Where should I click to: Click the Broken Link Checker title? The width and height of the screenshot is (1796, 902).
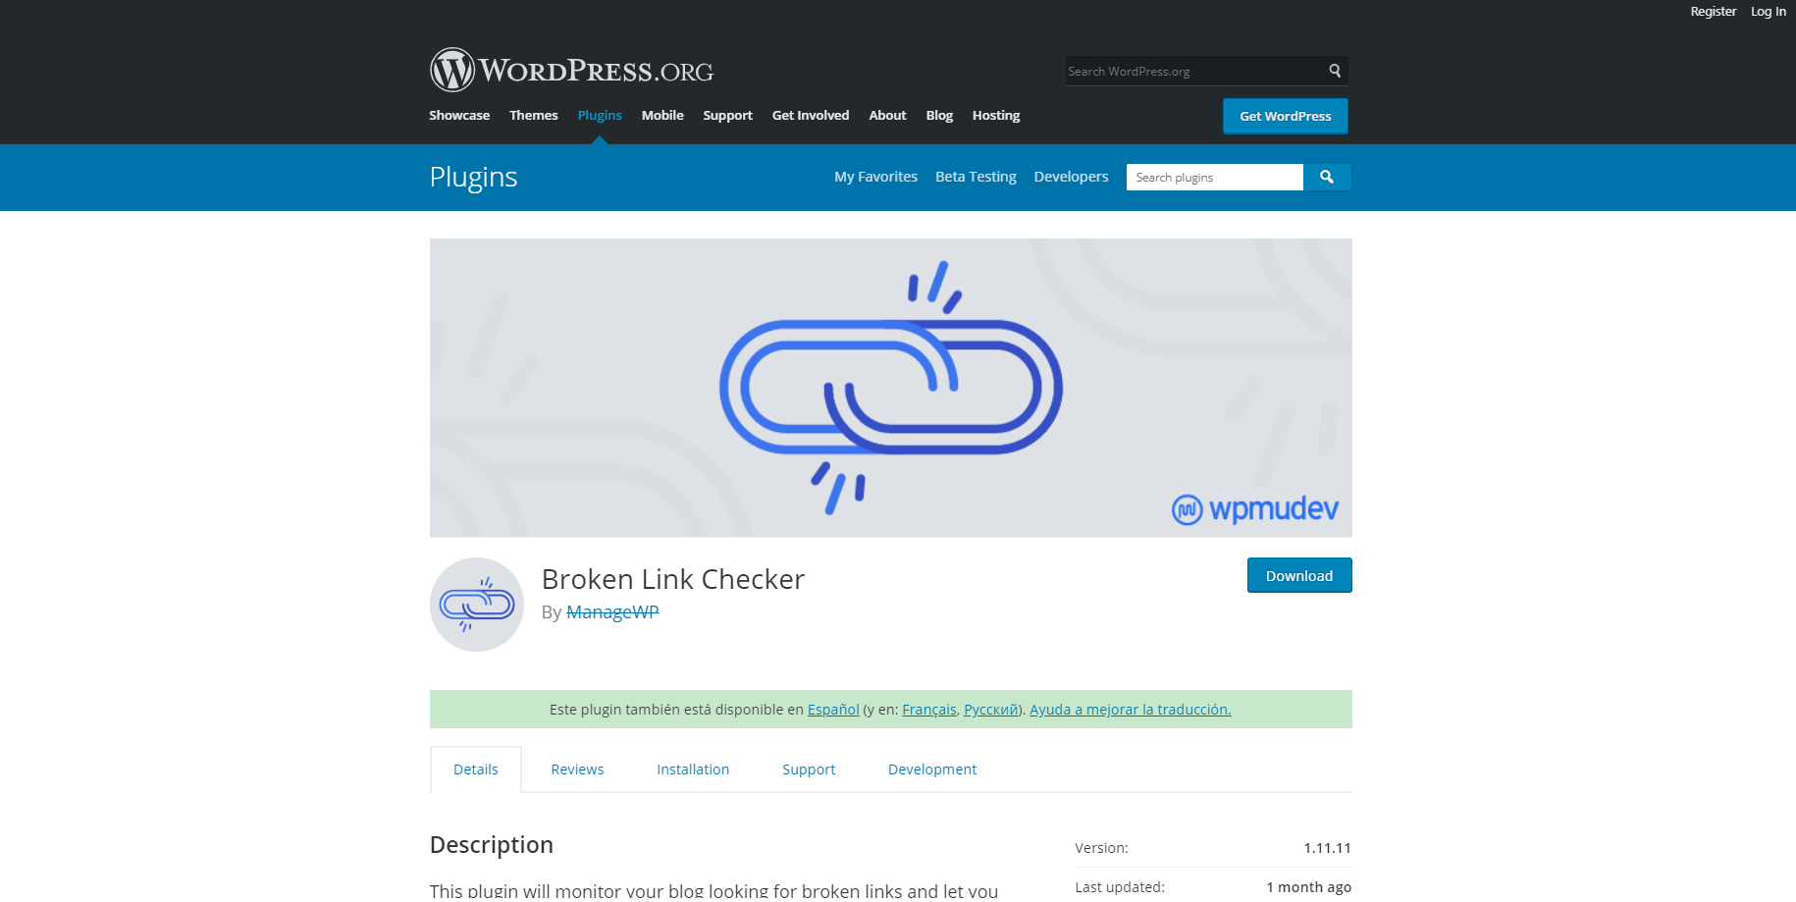click(x=673, y=579)
